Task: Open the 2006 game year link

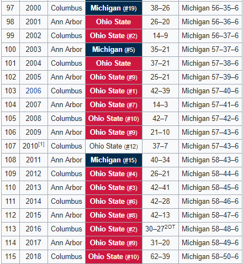Action: (33, 91)
